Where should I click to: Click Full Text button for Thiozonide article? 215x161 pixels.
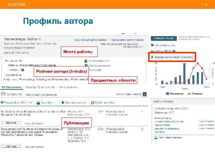click(x=11, y=146)
